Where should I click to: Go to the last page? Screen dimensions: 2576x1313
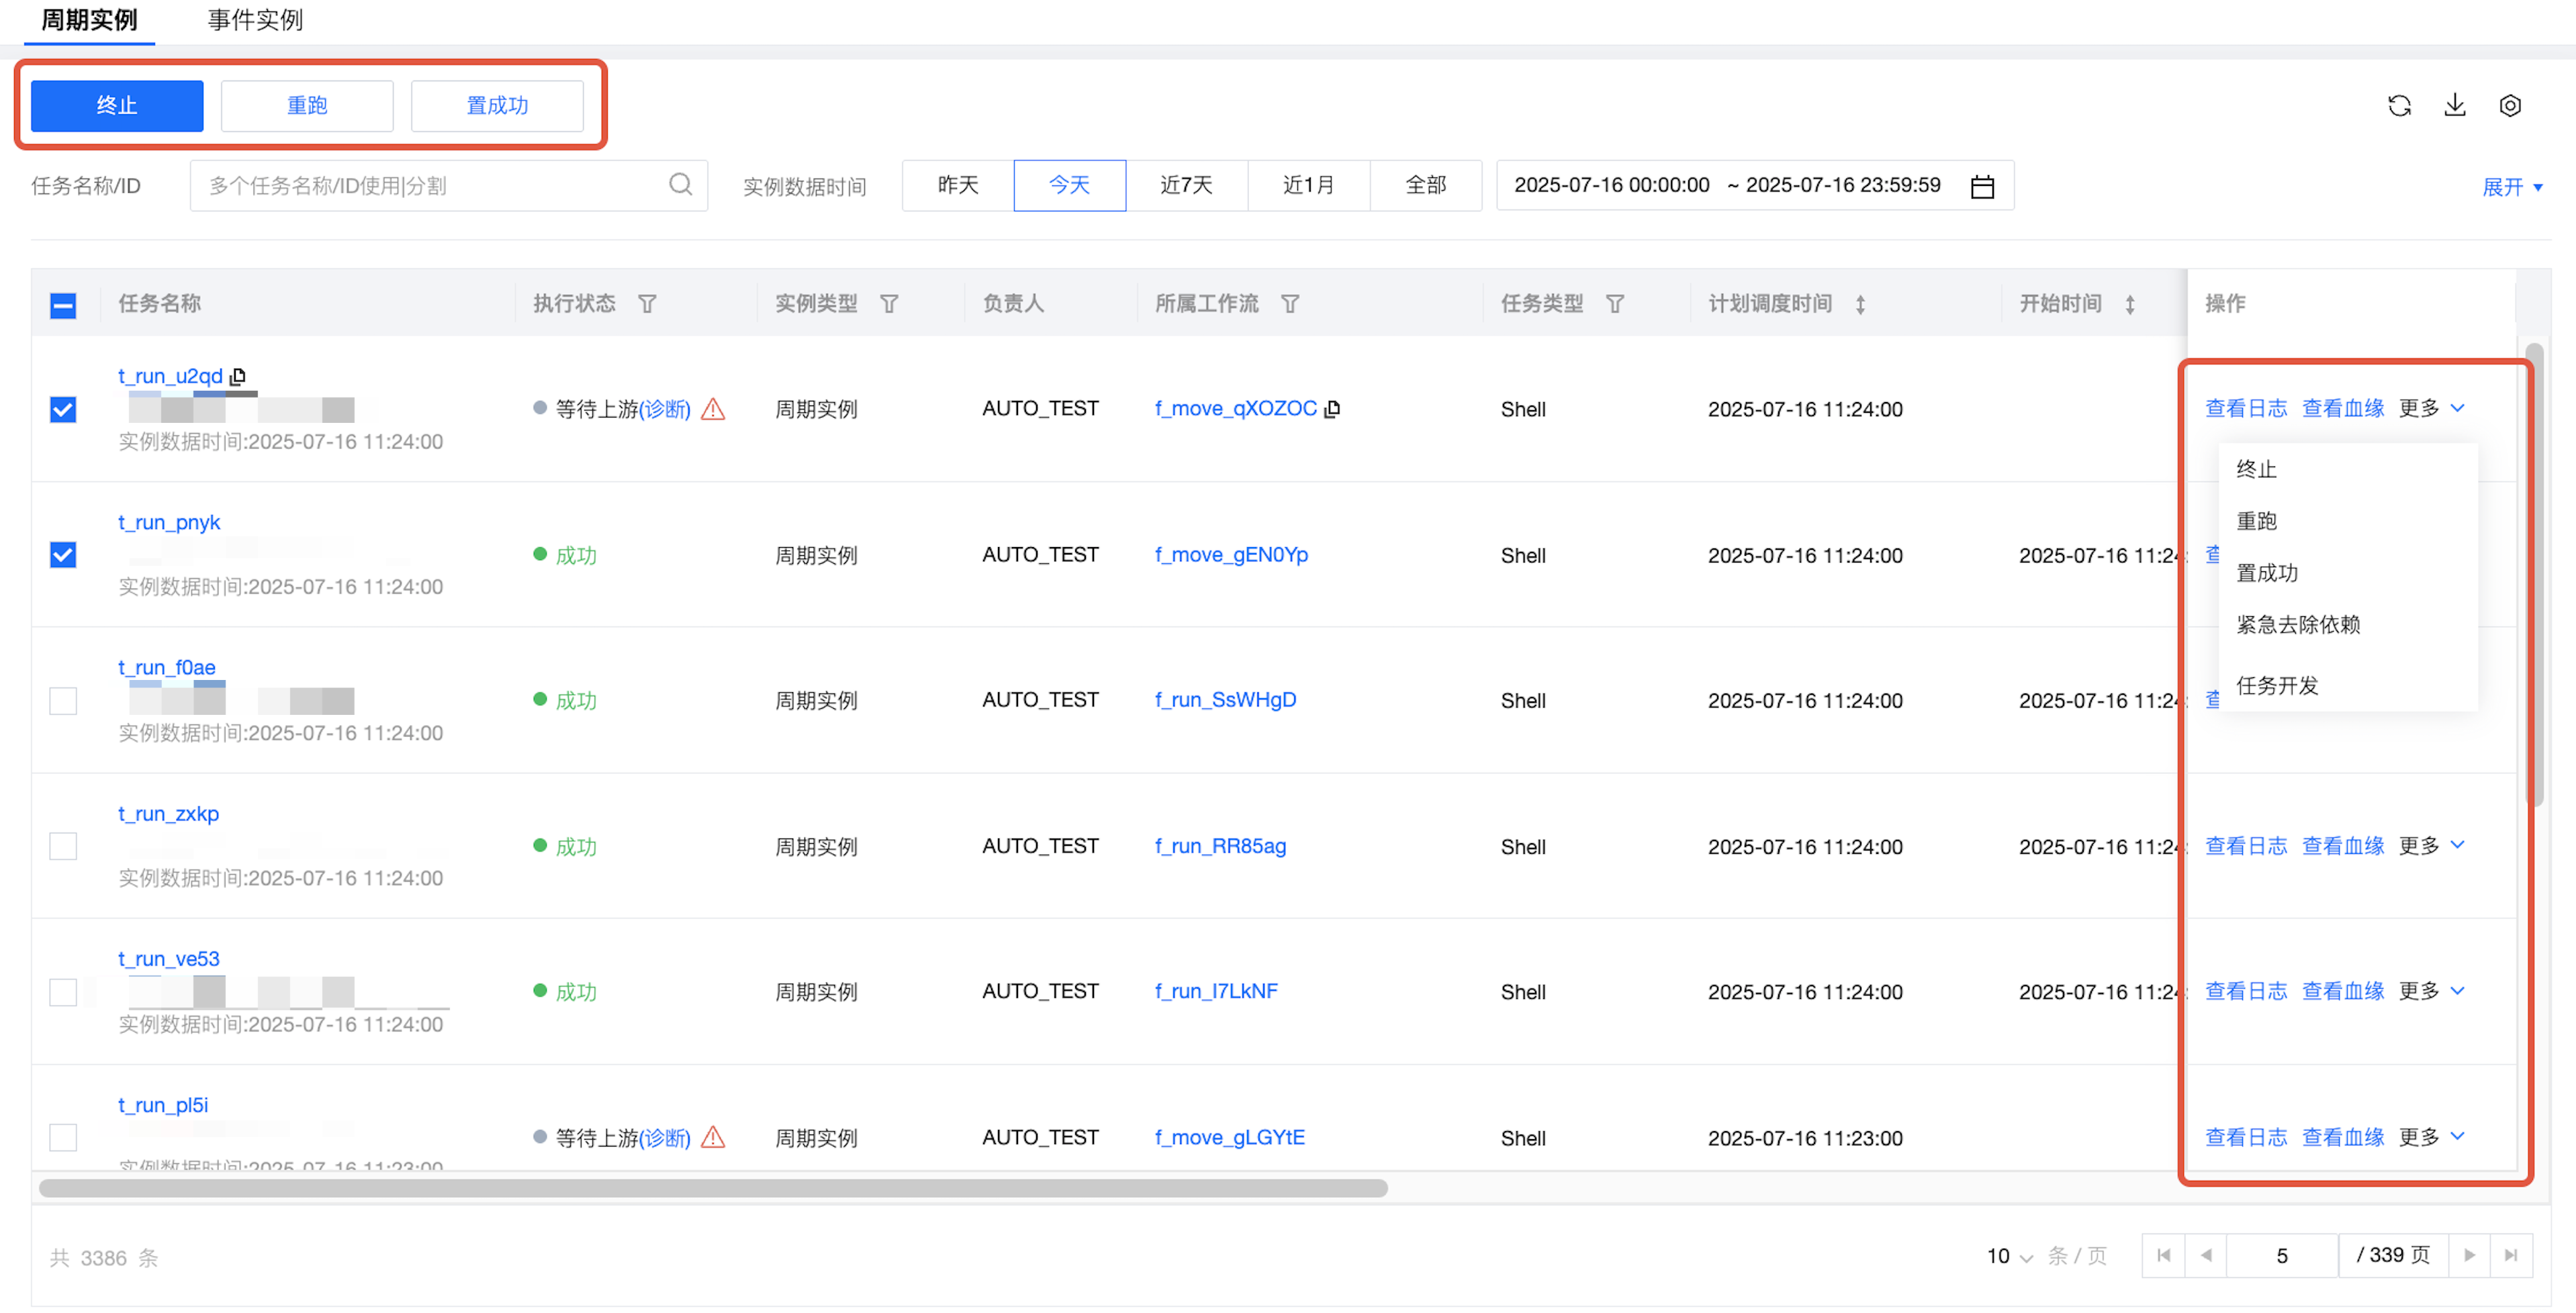click(x=2511, y=1255)
